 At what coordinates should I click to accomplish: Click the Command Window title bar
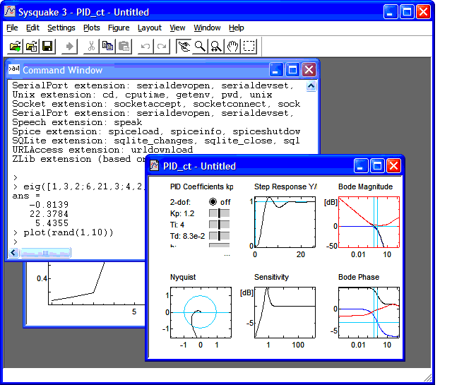click(x=141, y=70)
